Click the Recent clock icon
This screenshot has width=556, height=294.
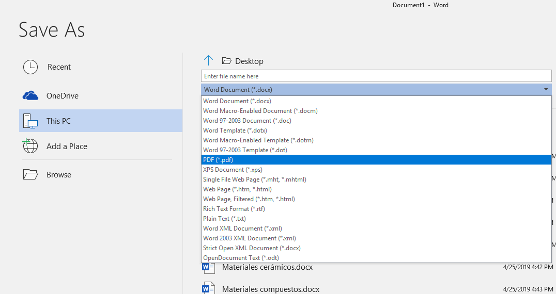[x=30, y=67]
